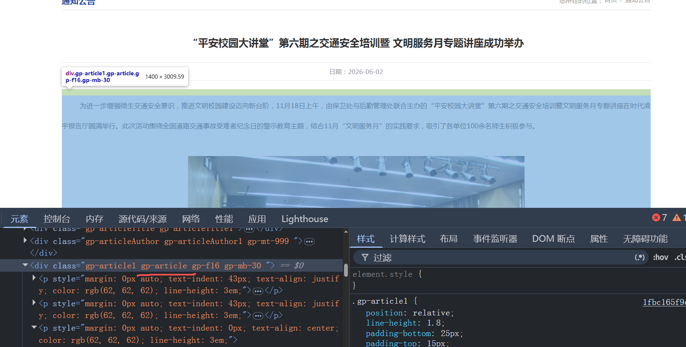Viewport: 686px width, 347px height.
Task: Click the article title starting with “平安校园大讲堂”
Action: (358, 43)
